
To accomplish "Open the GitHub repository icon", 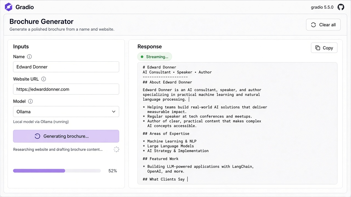I will (341, 7).
